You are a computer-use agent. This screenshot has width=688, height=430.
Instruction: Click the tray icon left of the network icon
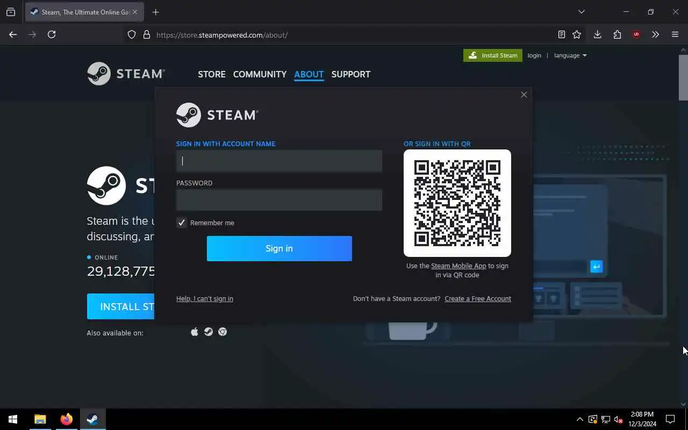(x=593, y=419)
